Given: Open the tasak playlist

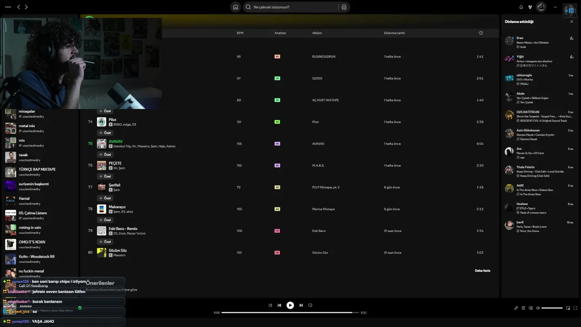Looking at the screenshot, I should point(40,157).
